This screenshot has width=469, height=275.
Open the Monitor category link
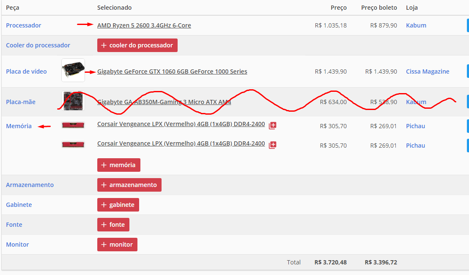coord(17,245)
